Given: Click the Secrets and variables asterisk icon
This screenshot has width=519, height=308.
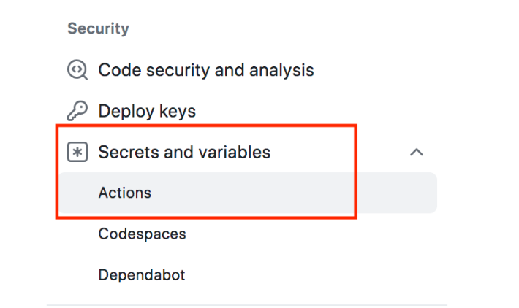Looking at the screenshot, I should pos(77,153).
